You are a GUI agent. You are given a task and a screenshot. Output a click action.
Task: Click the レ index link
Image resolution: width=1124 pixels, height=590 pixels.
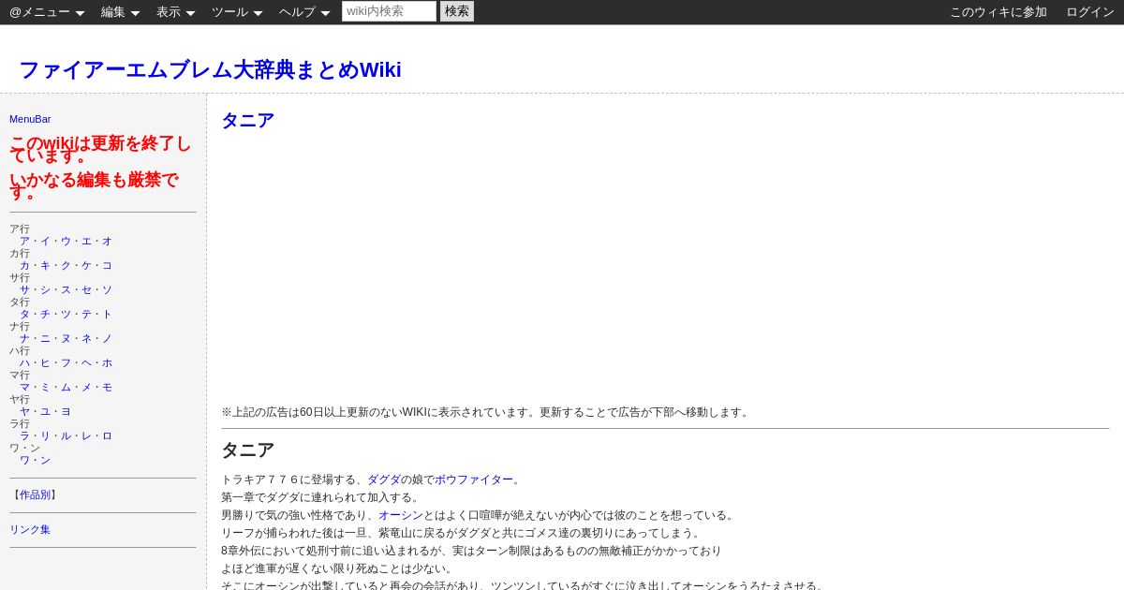pos(86,436)
